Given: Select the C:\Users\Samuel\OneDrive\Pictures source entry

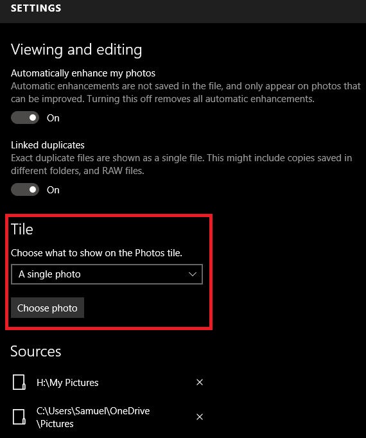Looking at the screenshot, I should pyautogui.click(x=93, y=417).
